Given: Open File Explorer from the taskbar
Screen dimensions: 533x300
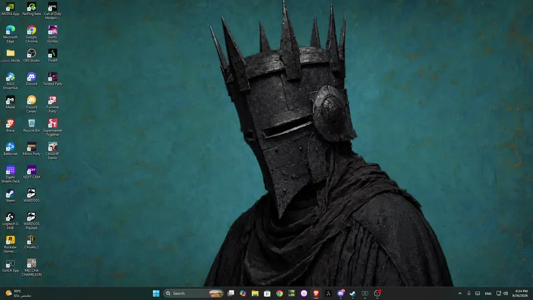Looking at the screenshot, I should [x=255, y=293].
